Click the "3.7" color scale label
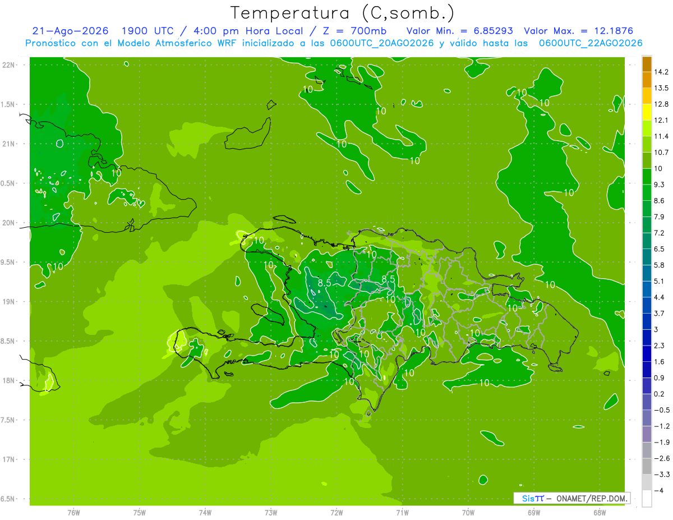Viewport: 673px width, 520px height. (660, 314)
